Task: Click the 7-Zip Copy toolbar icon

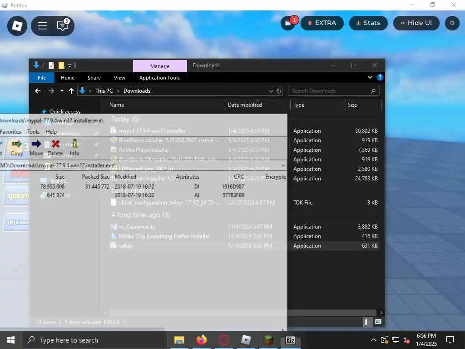Action: [17, 148]
